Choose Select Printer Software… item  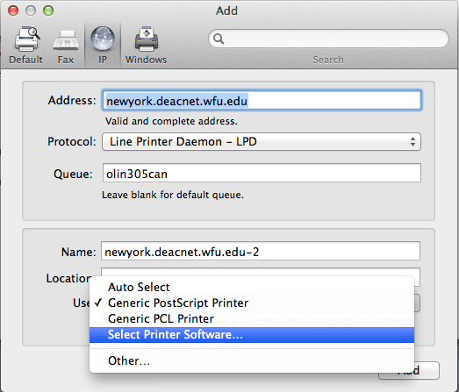pyautogui.click(x=252, y=335)
